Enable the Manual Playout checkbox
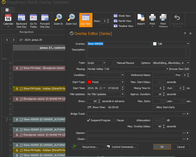Image resolution: width=196 pixels, height=157 pixels. 115,63
